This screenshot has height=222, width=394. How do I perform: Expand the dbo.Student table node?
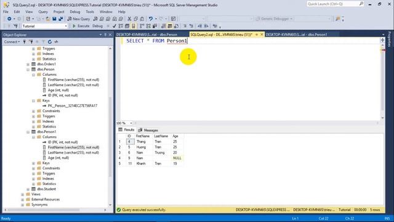(28, 189)
